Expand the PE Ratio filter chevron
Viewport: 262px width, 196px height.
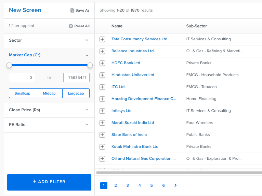pos(87,124)
